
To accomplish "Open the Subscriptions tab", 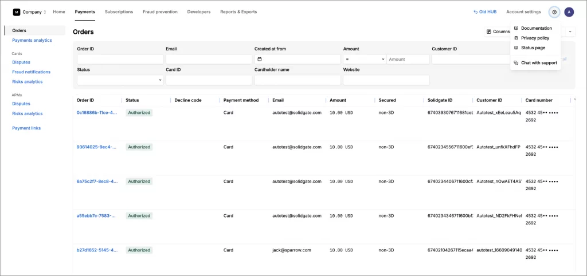I will [x=119, y=12].
